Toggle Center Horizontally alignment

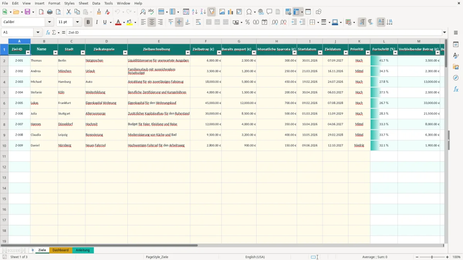coord(152,22)
